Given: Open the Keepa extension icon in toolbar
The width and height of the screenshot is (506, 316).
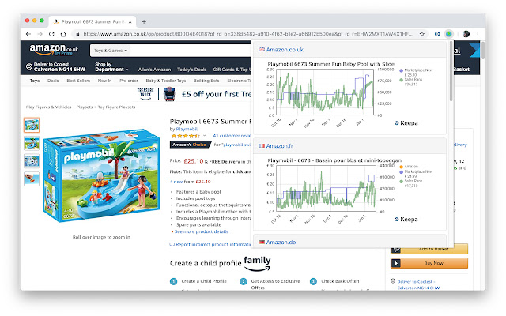Looking at the screenshot, I should [437, 34].
